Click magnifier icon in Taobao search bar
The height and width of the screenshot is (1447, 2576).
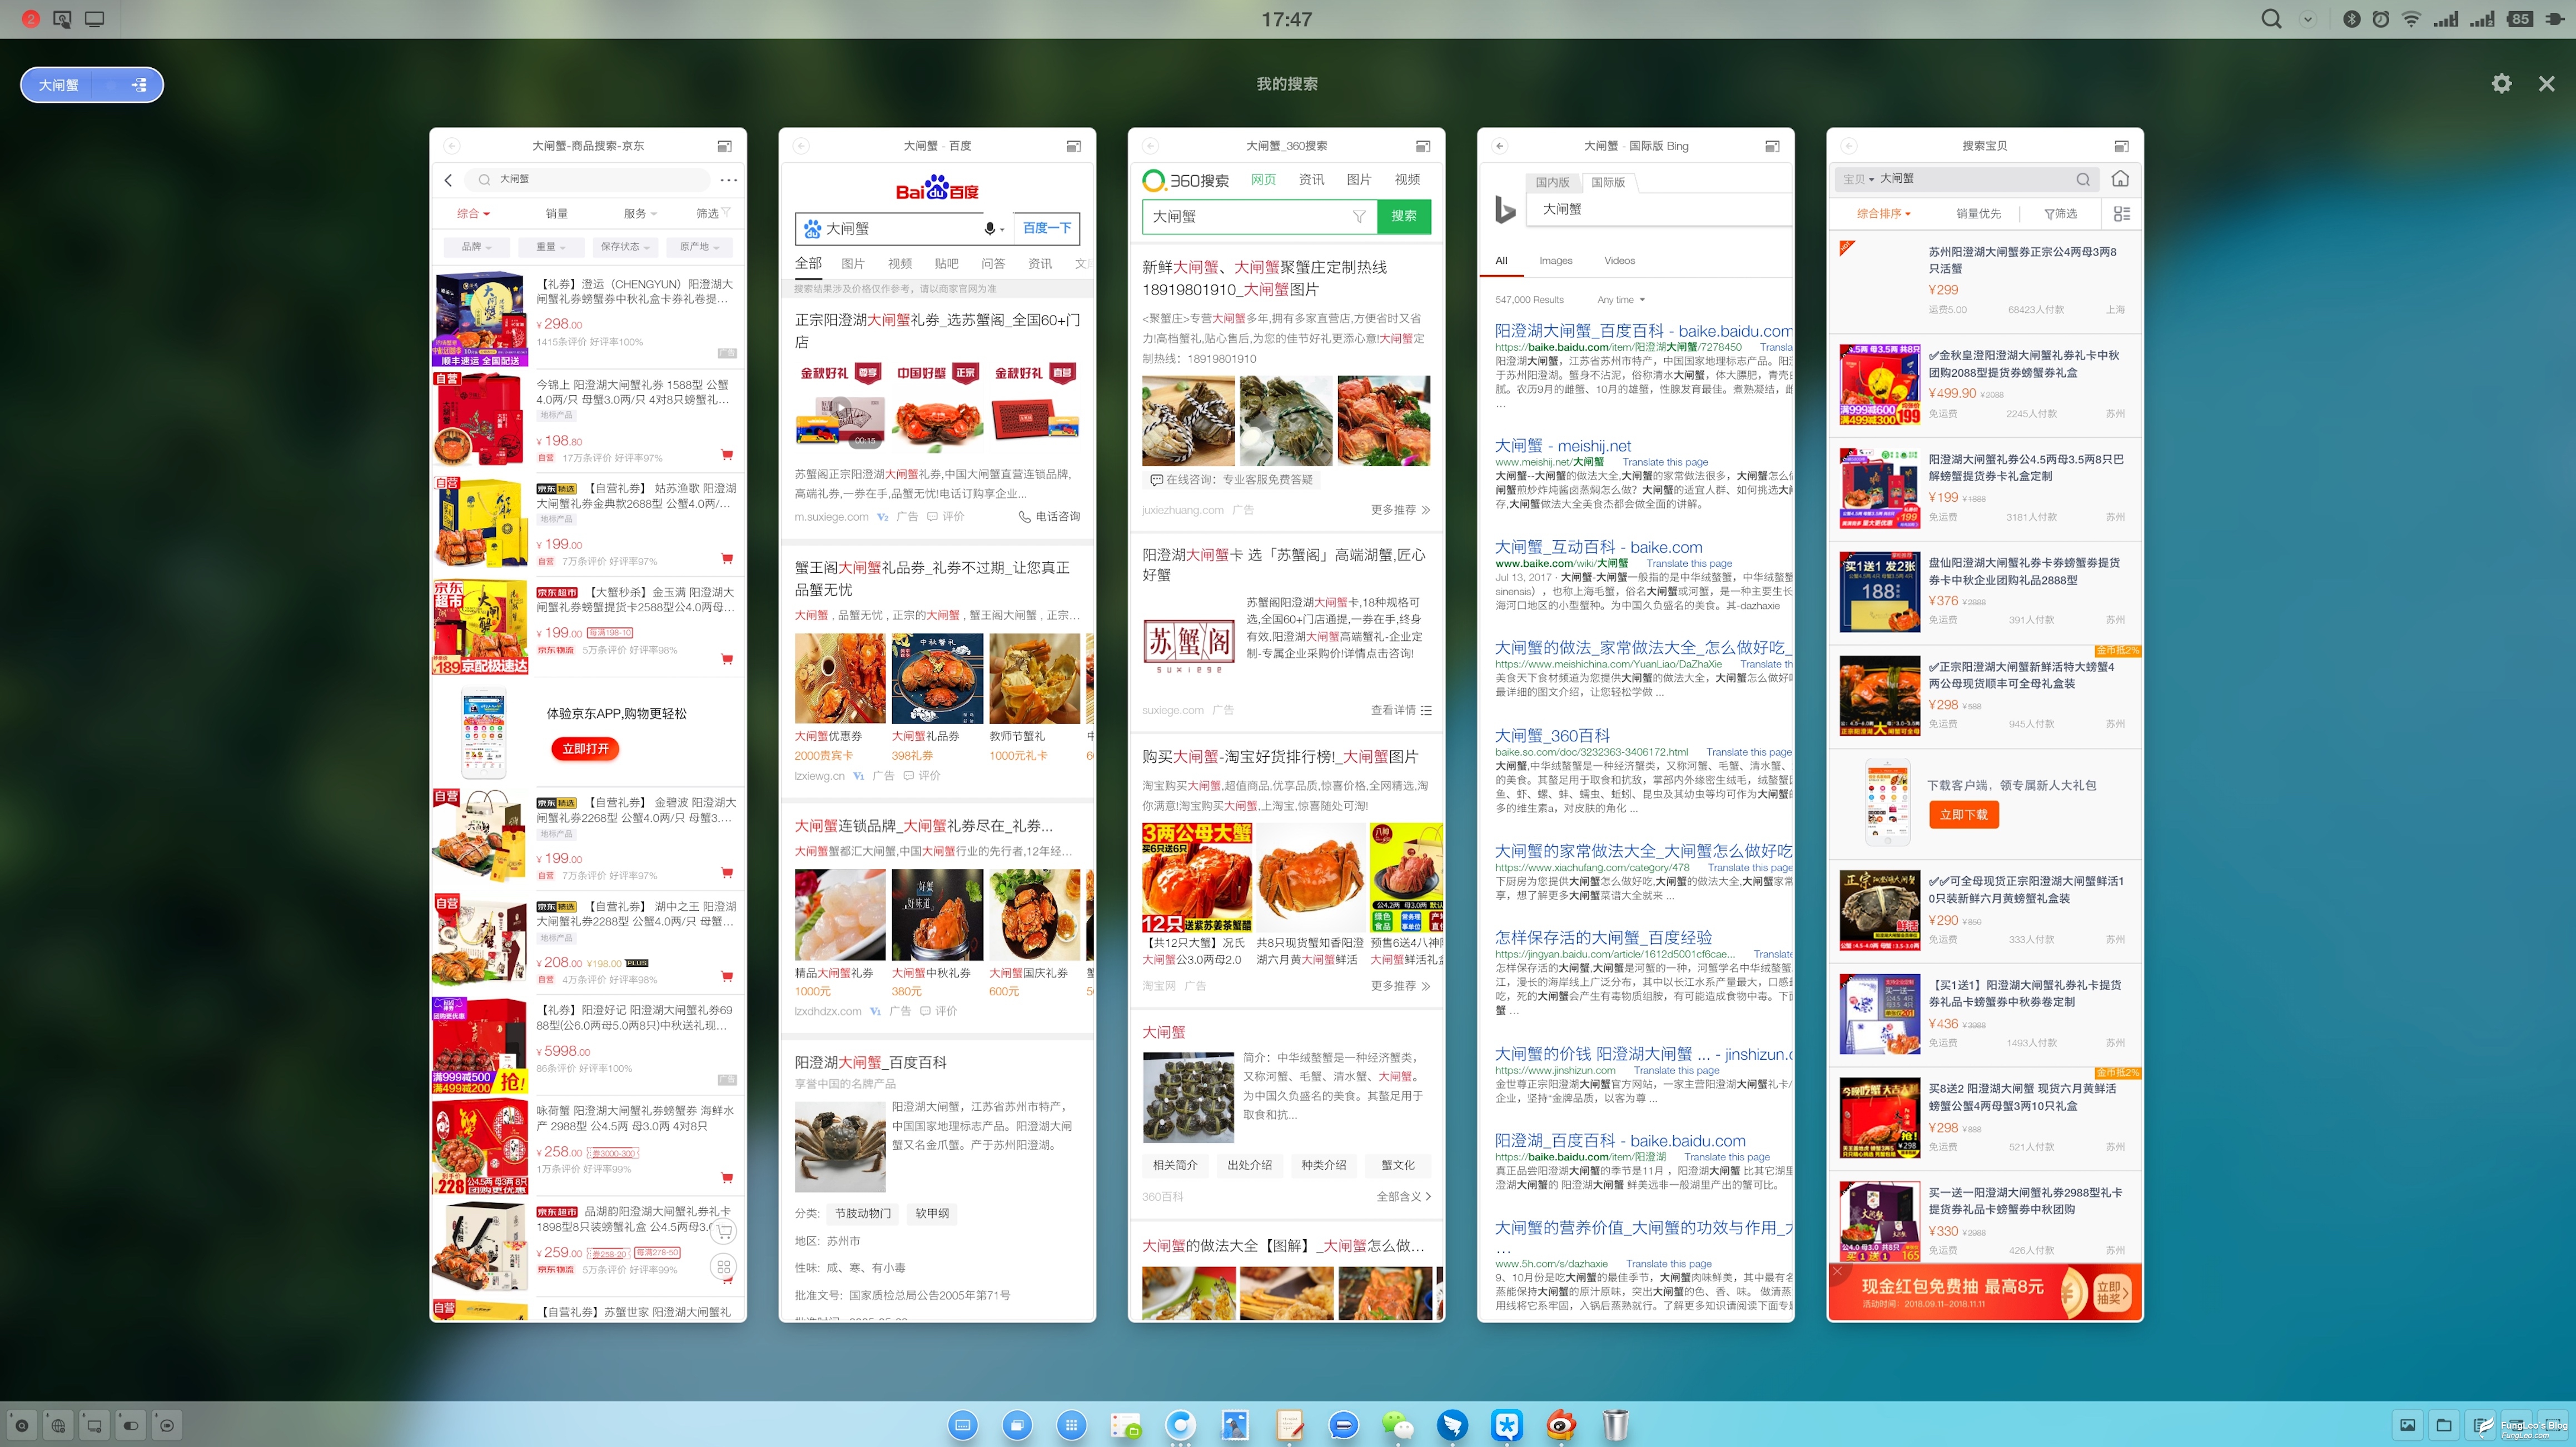(2083, 180)
